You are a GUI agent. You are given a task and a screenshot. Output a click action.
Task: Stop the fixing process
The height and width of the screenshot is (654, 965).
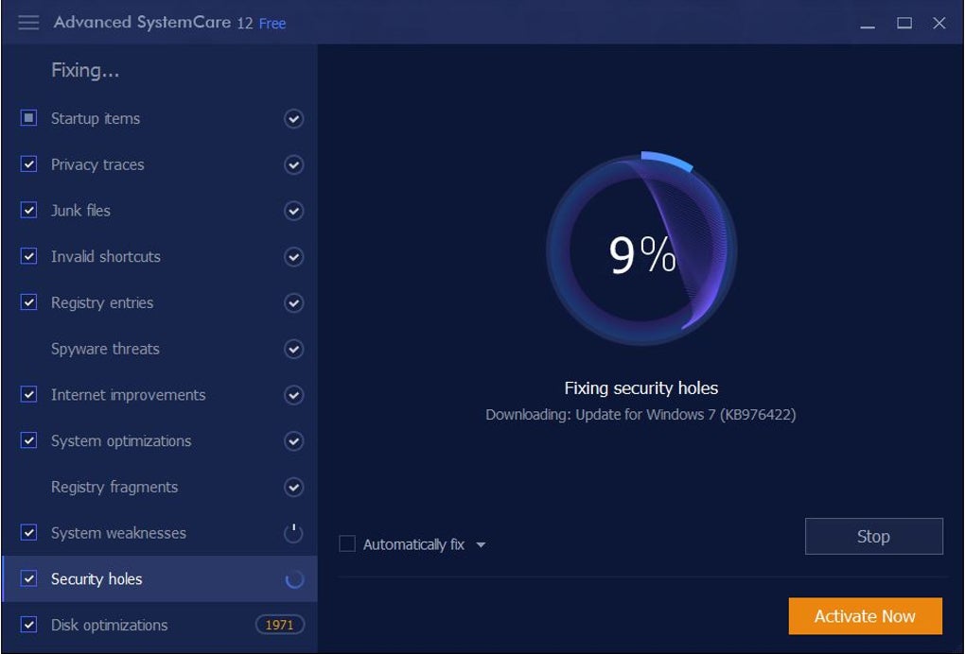pyautogui.click(x=873, y=536)
